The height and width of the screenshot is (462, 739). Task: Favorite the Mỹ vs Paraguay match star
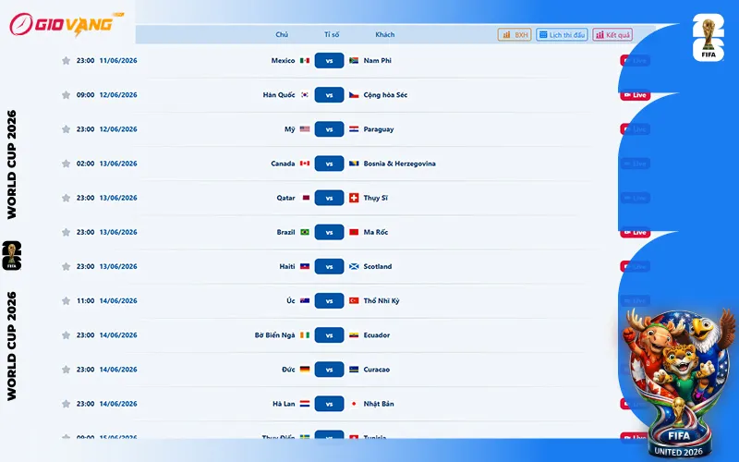coord(66,129)
